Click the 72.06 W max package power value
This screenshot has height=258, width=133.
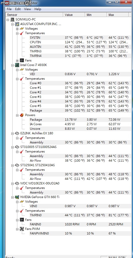click(x=114, y=120)
